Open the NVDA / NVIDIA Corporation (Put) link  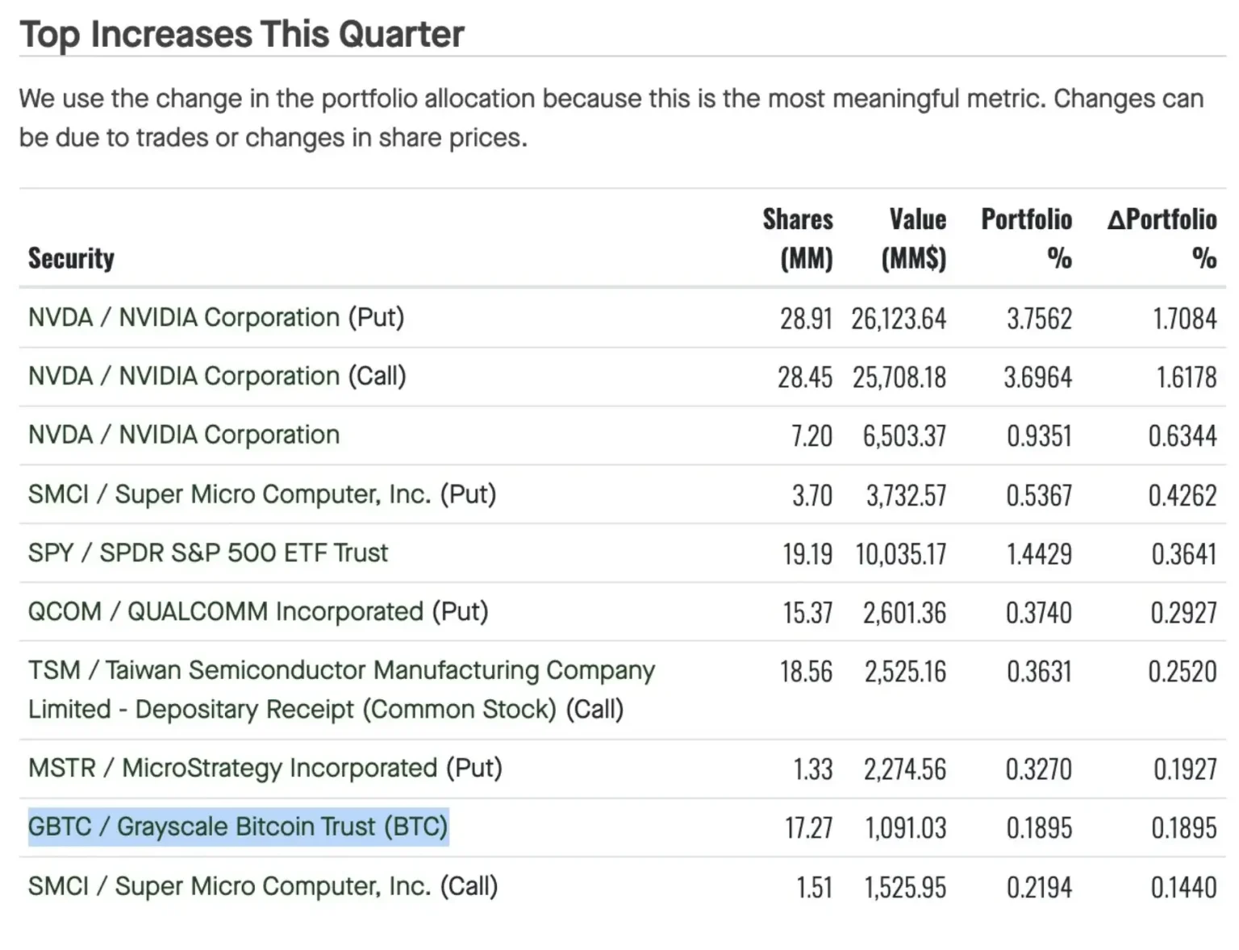click(216, 318)
